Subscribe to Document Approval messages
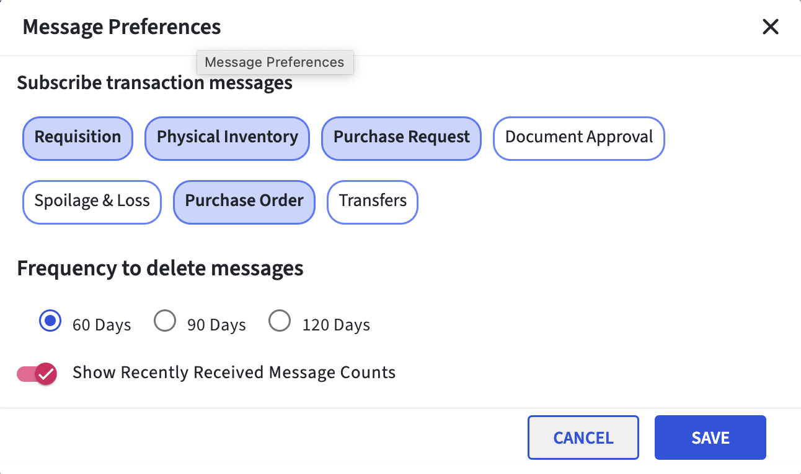Viewport: 801px width, 474px height. [x=578, y=138]
